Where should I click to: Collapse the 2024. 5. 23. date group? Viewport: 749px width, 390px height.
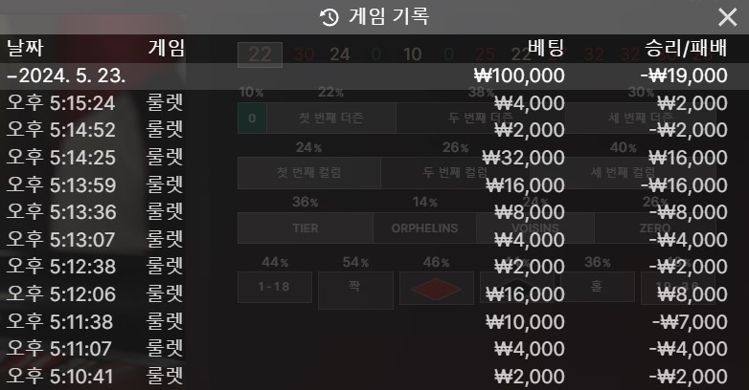pyautogui.click(x=374, y=76)
